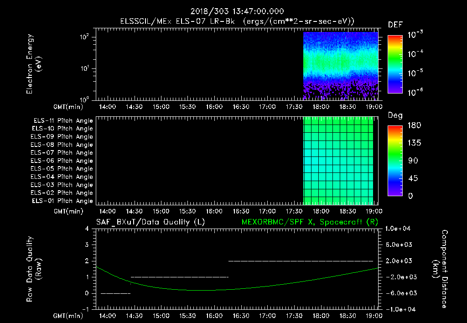Image resolution: width=467 pixels, height=323 pixels.
Task: Select the ELS-05 Pitch Angle row label
Action: (x=62, y=169)
